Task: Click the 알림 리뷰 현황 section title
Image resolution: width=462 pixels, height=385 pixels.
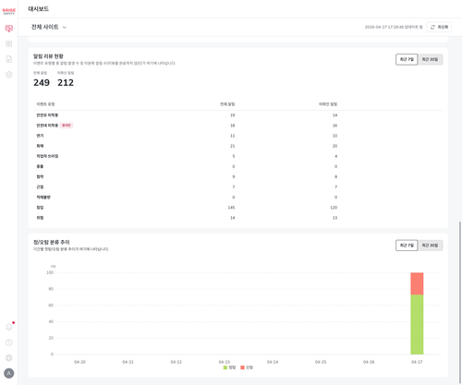Action: point(48,56)
